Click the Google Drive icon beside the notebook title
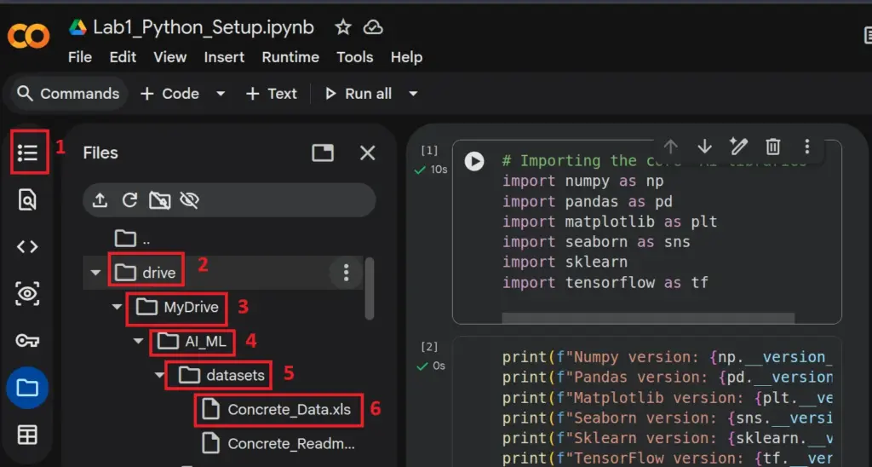 77,27
